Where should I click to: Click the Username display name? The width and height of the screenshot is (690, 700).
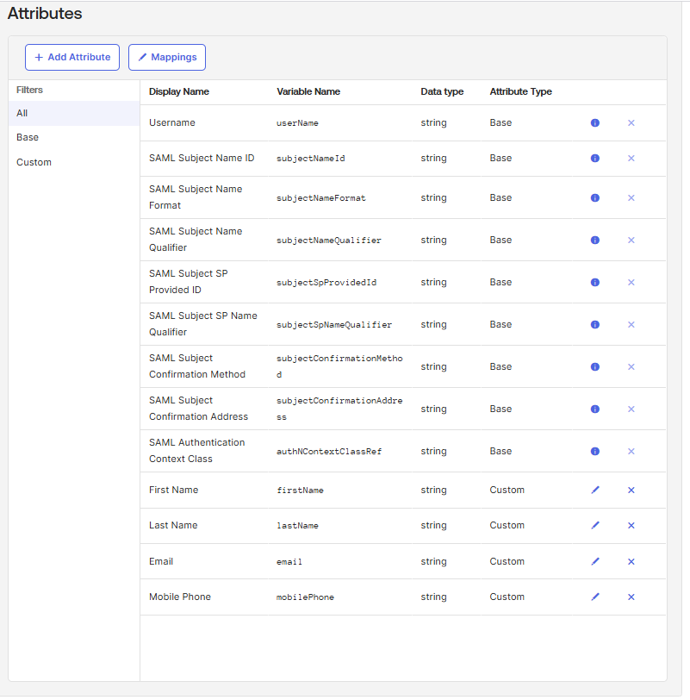coord(172,122)
